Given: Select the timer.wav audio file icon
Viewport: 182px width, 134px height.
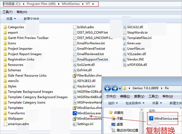Looking at the screenshot, I should [x=125, y=43].
